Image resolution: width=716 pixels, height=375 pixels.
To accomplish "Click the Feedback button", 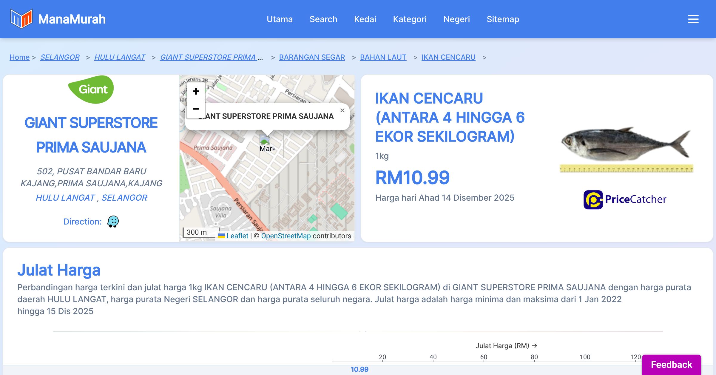I will [671, 364].
